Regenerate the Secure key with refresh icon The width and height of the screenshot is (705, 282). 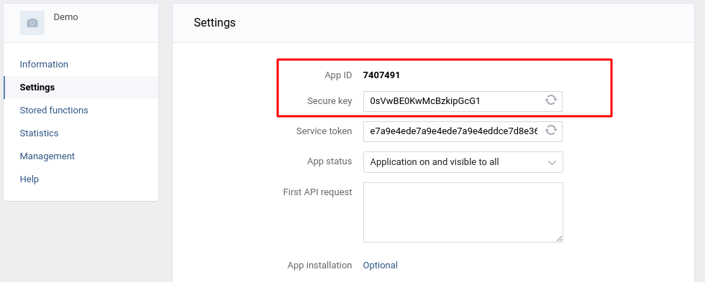pos(551,100)
